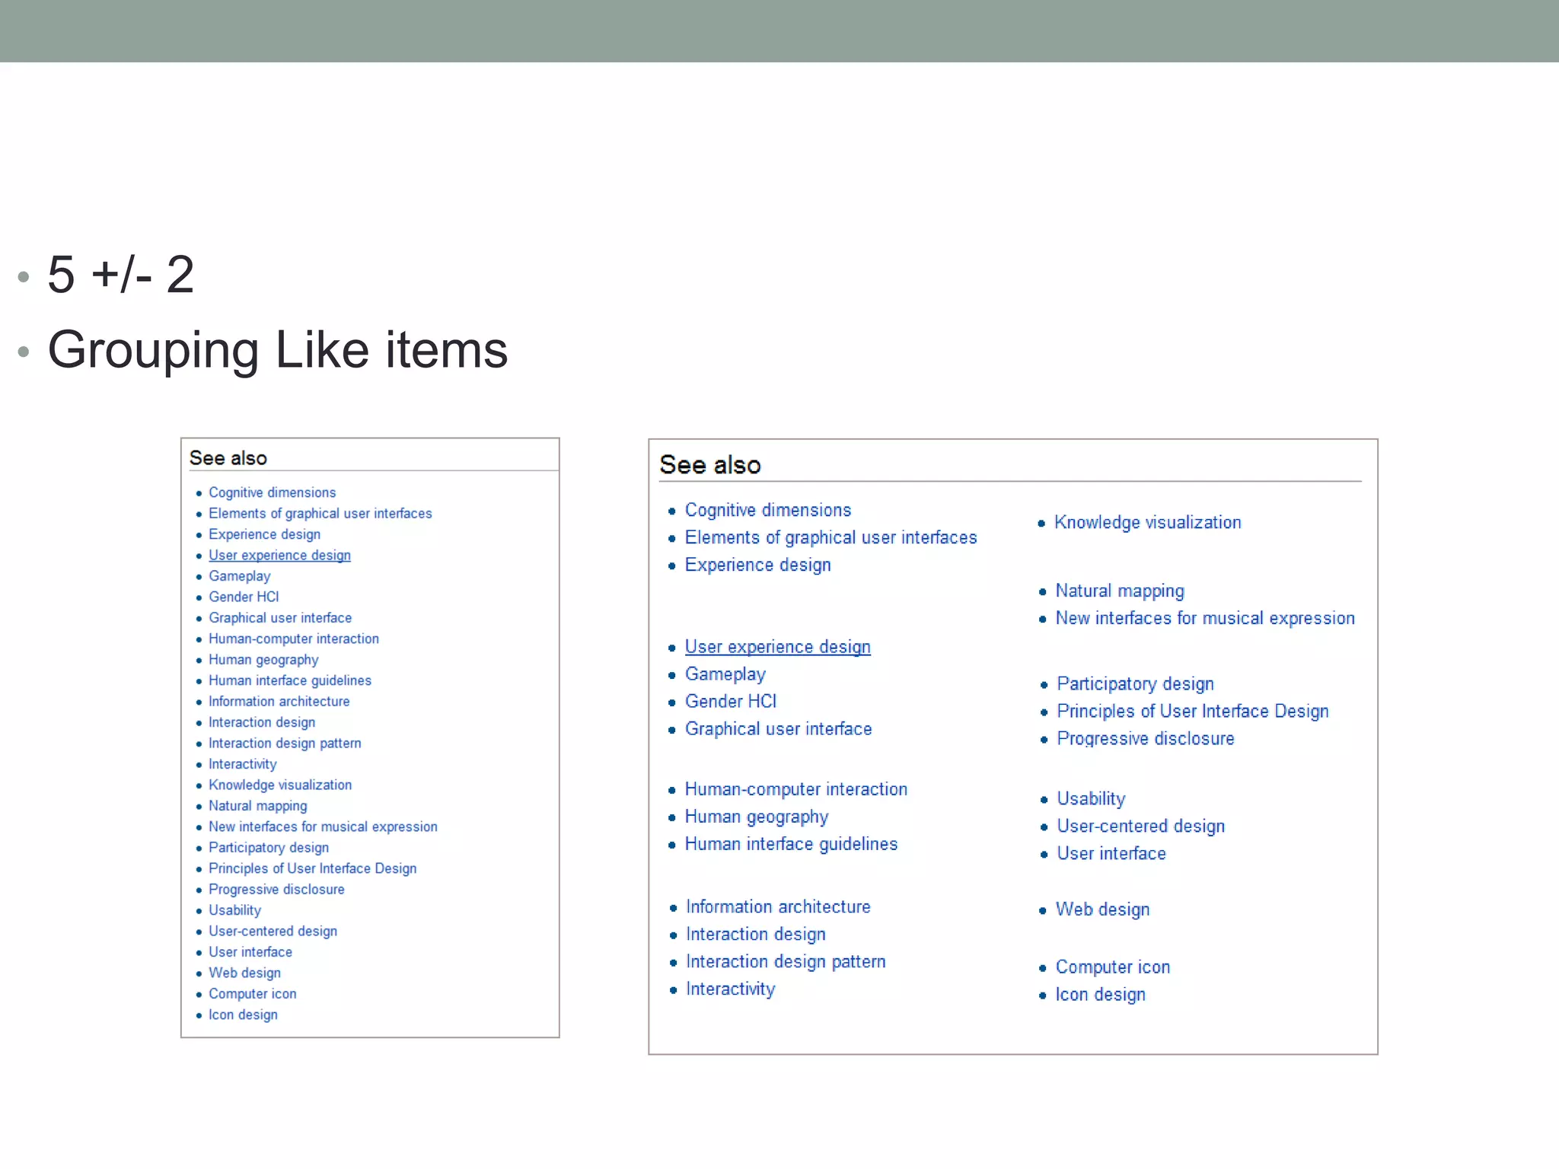The height and width of the screenshot is (1169, 1559).
Task: Click New interfaces for musical expression, right panel
Action: pos(1204,619)
